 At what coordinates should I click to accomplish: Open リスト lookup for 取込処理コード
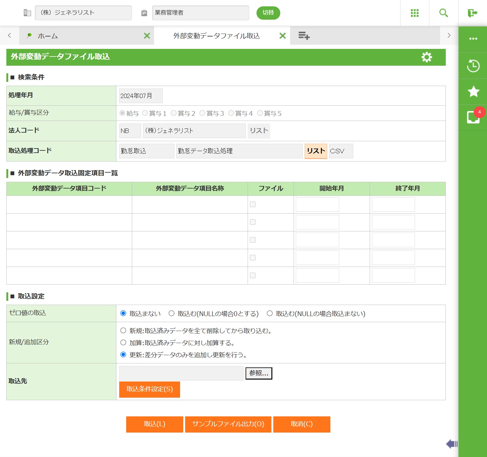pos(316,151)
